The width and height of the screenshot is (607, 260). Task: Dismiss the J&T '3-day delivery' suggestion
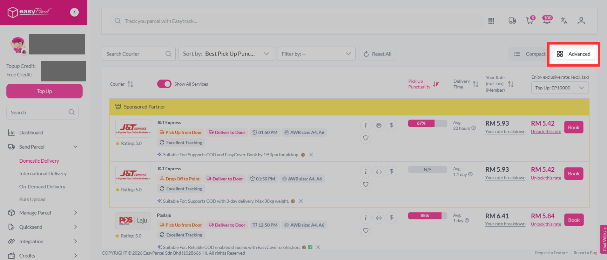301,201
